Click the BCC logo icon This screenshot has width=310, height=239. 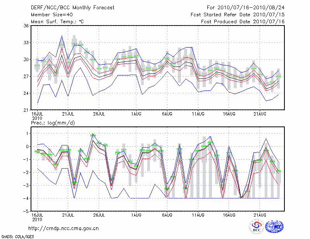256,227
